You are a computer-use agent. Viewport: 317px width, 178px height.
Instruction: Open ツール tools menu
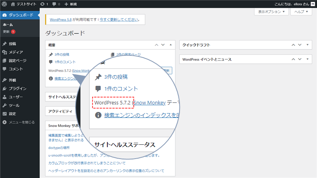pos(20,105)
